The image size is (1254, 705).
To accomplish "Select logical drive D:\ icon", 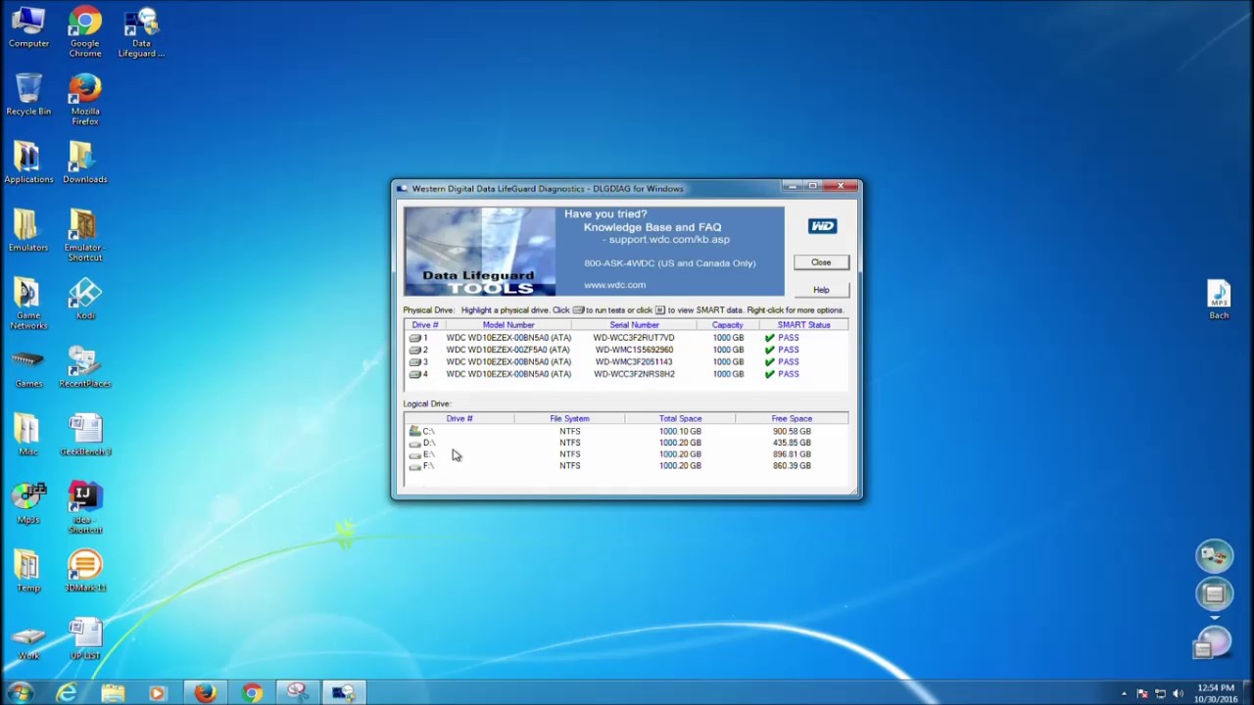I will pos(415,443).
